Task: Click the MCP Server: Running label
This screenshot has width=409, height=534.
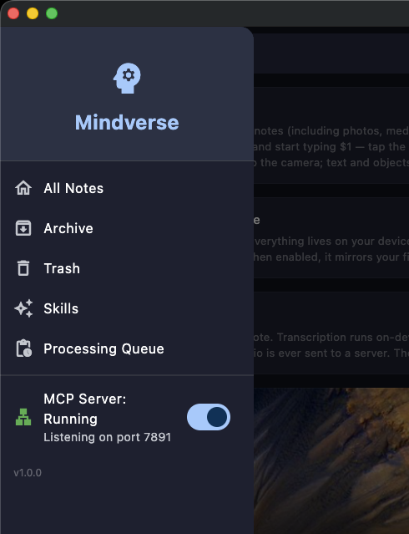Action: pyautogui.click(x=85, y=409)
